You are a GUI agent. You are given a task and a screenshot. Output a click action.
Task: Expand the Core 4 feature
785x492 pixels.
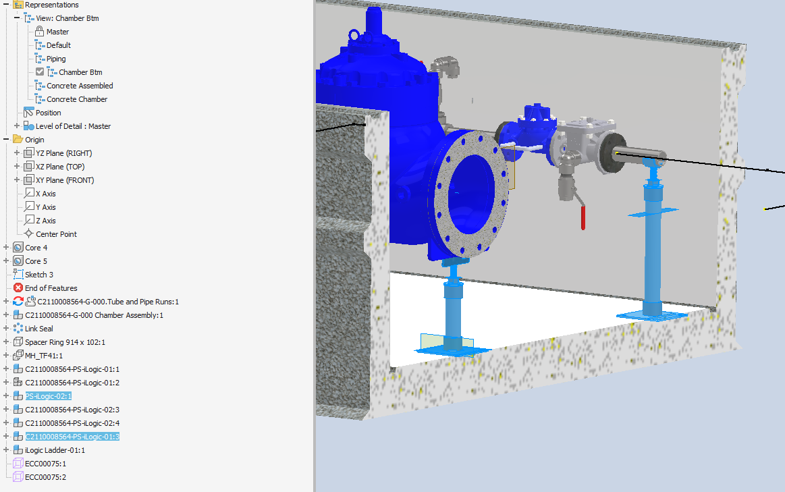pos(5,247)
